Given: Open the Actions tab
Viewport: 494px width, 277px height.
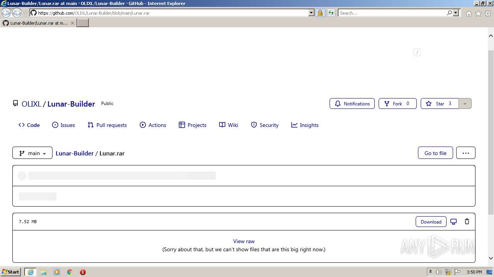Looking at the screenshot, I should [153, 125].
